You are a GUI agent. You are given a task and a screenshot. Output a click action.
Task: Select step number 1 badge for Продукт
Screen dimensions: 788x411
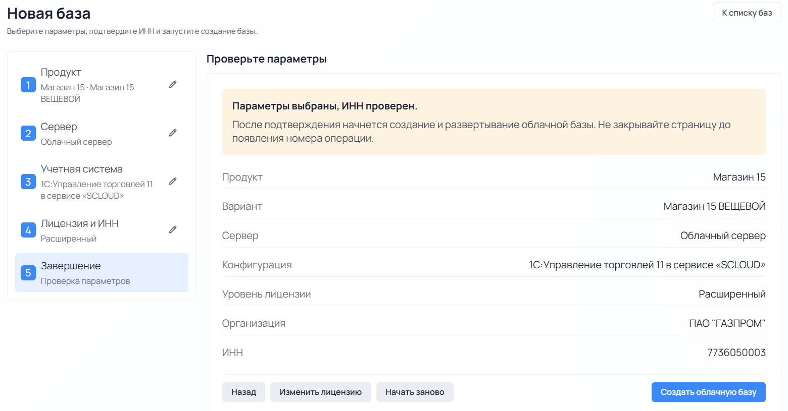coord(28,85)
